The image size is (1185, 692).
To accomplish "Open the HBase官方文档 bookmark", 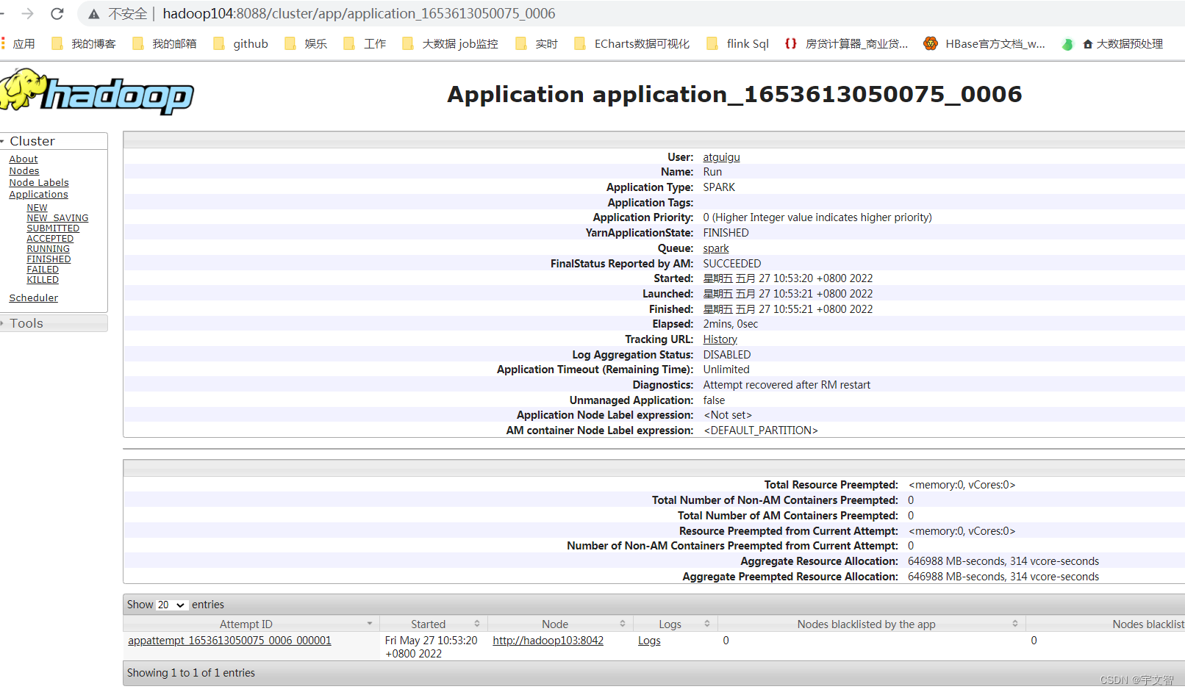I will pyautogui.click(x=984, y=44).
